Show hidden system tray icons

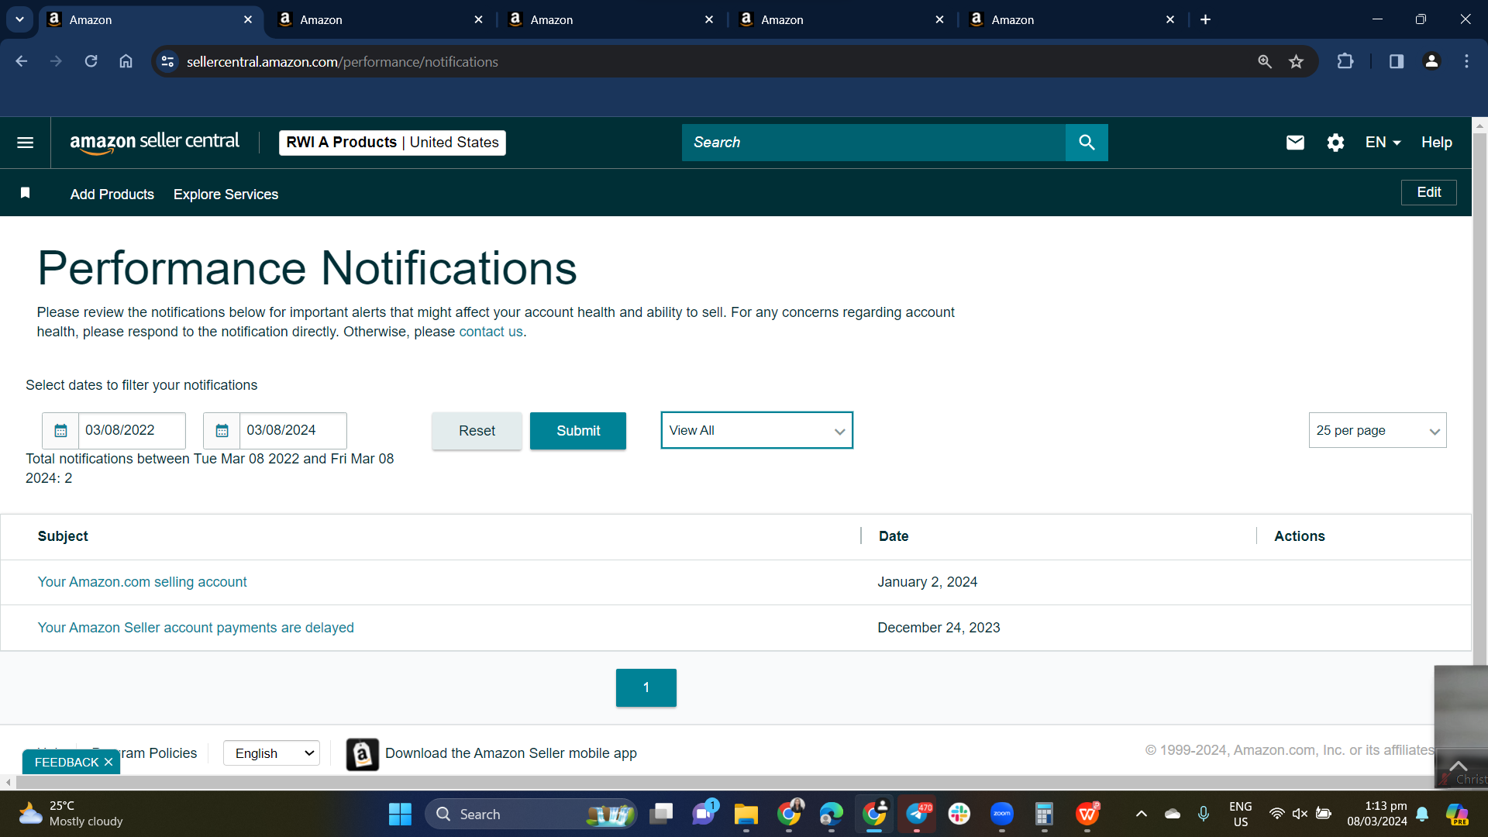coord(1141,814)
